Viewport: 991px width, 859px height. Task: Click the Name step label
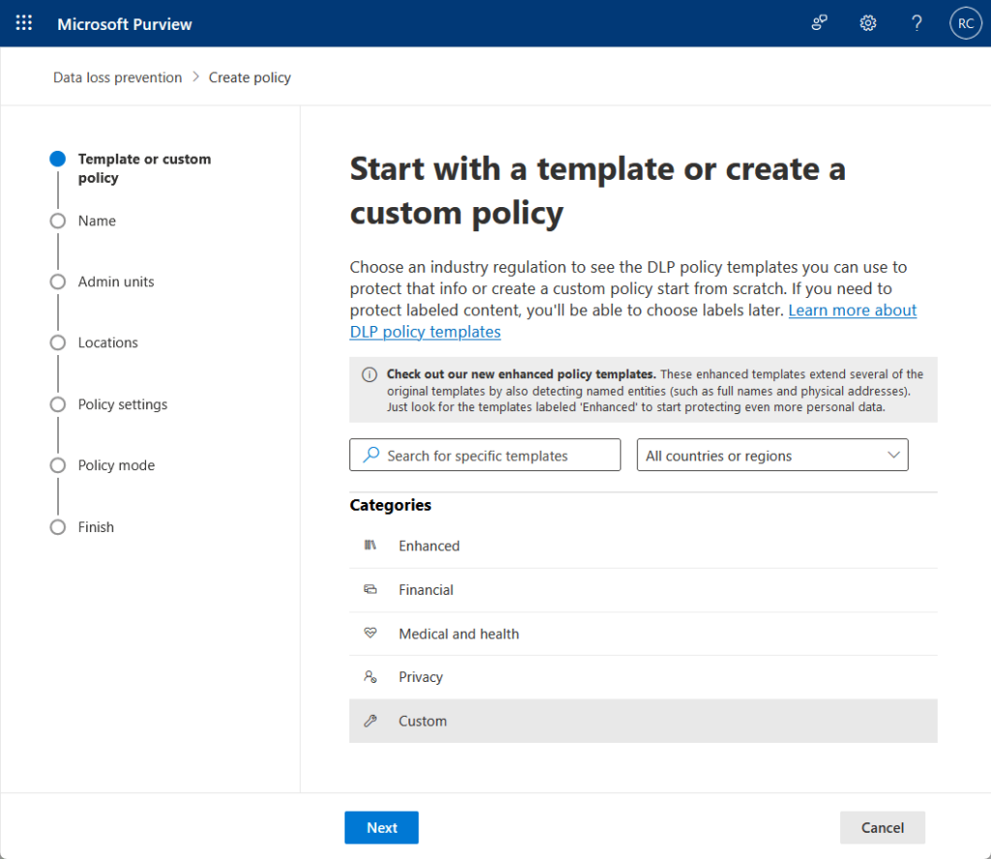(x=97, y=222)
